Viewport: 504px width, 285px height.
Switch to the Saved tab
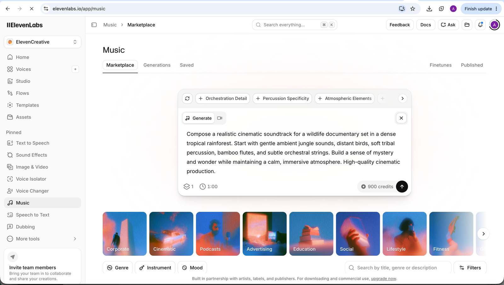(x=187, y=65)
